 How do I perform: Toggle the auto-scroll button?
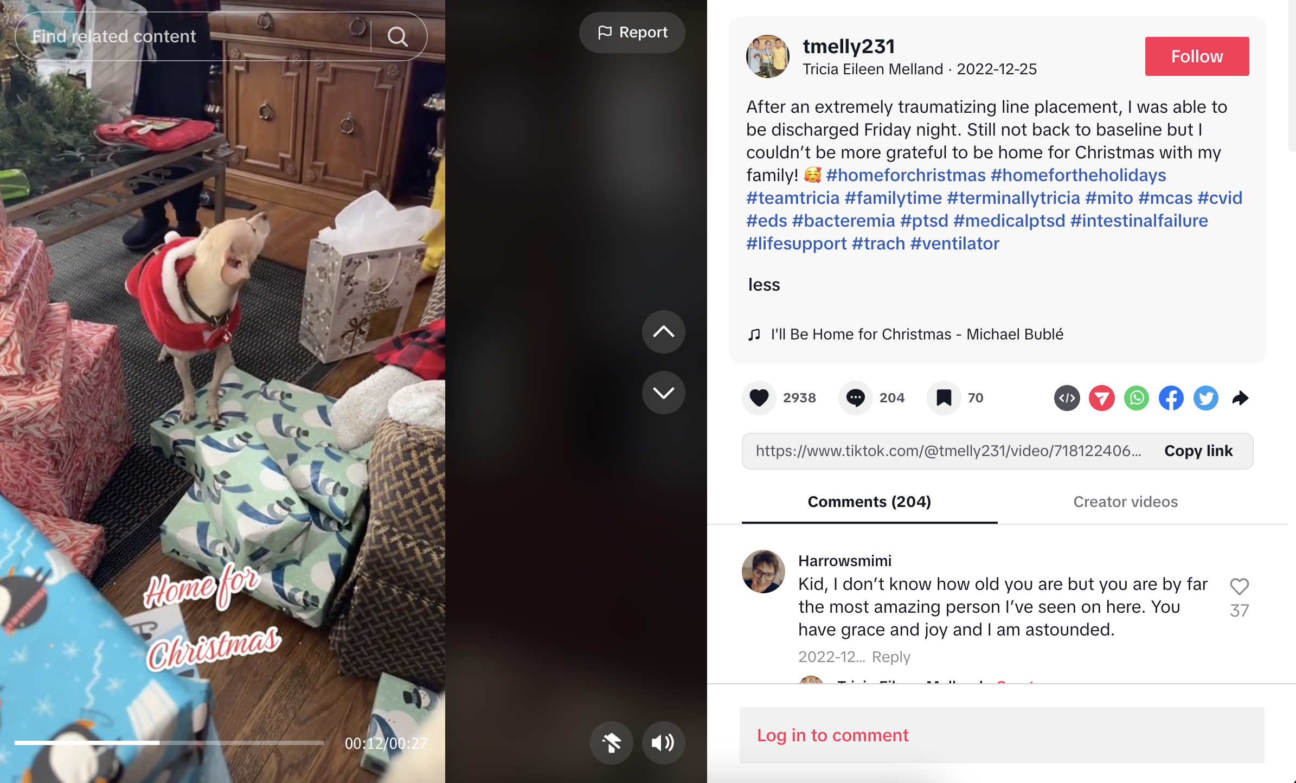pyautogui.click(x=611, y=742)
